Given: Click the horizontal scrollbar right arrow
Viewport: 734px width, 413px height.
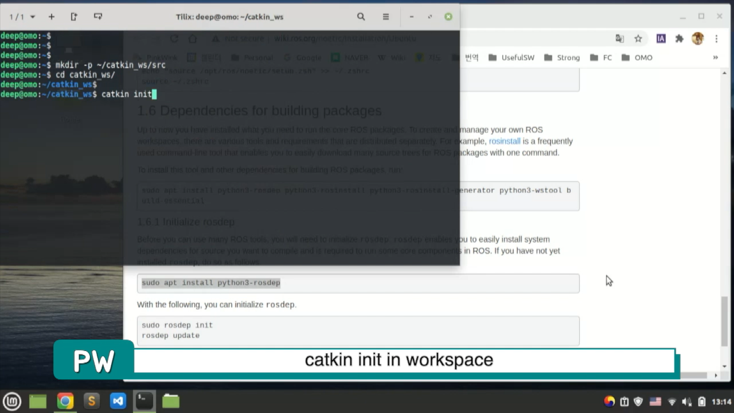Looking at the screenshot, I should coord(715,375).
